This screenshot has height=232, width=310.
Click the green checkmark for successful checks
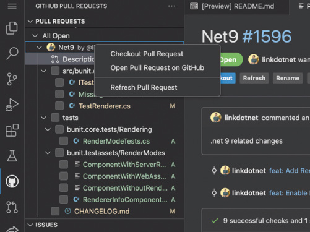(215, 221)
